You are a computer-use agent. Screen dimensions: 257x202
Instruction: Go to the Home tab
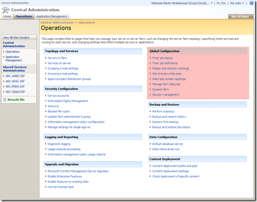click(x=7, y=16)
